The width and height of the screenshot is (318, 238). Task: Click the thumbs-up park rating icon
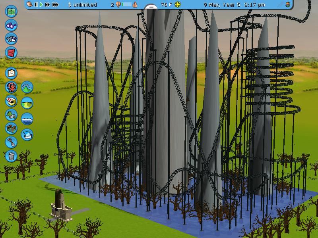135,4
